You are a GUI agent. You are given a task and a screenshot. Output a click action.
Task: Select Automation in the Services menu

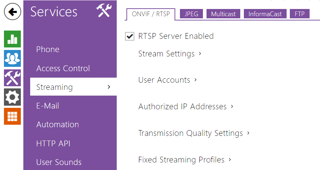pyautogui.click(x=57, y=125)
